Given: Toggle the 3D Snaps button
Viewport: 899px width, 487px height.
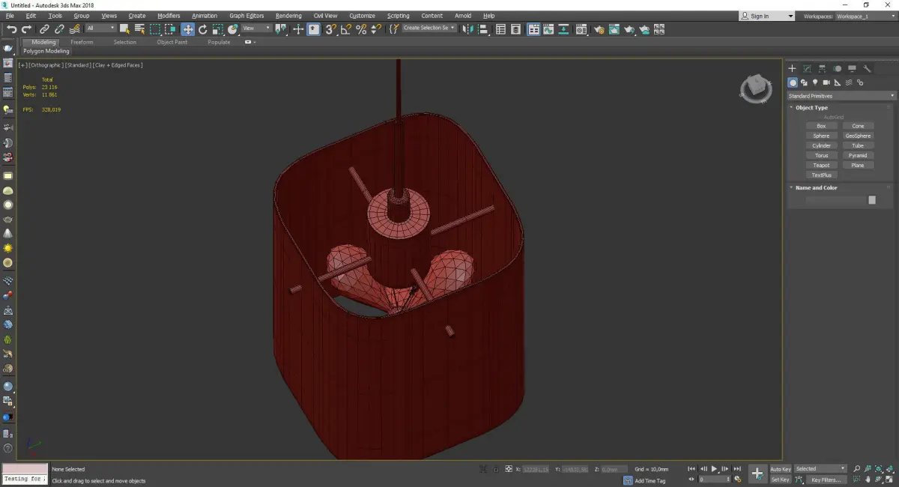Looking at the screenshot, I should click(x=330, y=29).
